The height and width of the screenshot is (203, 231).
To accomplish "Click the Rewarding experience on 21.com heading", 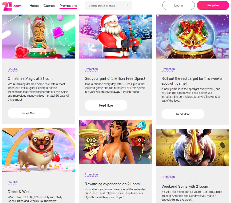I will (113, 184).
